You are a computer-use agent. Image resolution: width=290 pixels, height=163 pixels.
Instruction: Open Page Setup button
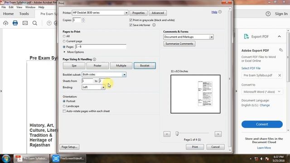pos(69,147)
